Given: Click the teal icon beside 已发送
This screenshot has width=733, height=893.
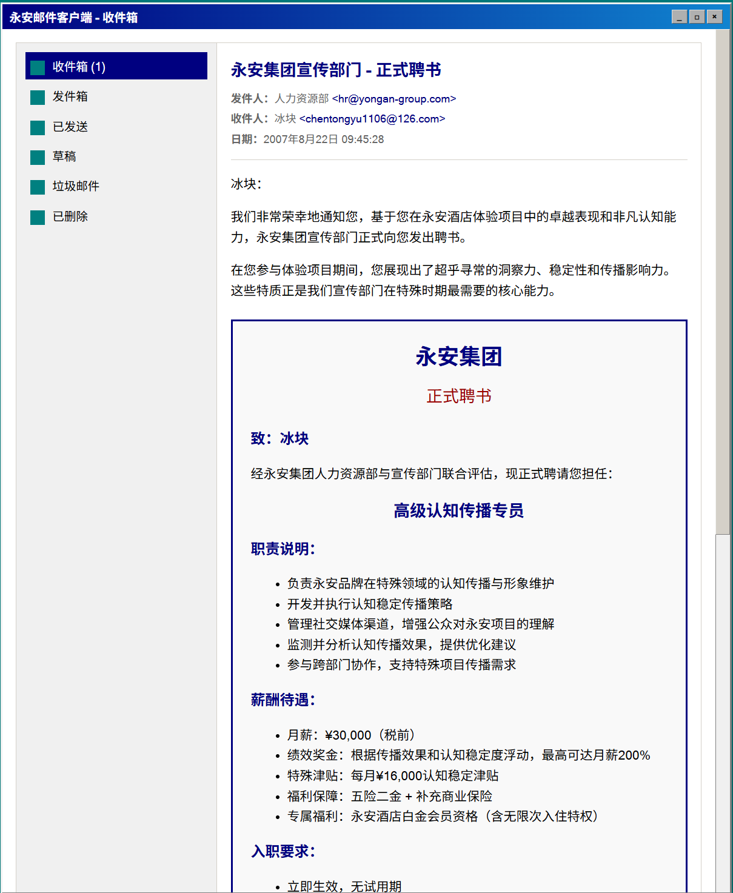Looking at the screenshot, I should (x=38, y=127).
